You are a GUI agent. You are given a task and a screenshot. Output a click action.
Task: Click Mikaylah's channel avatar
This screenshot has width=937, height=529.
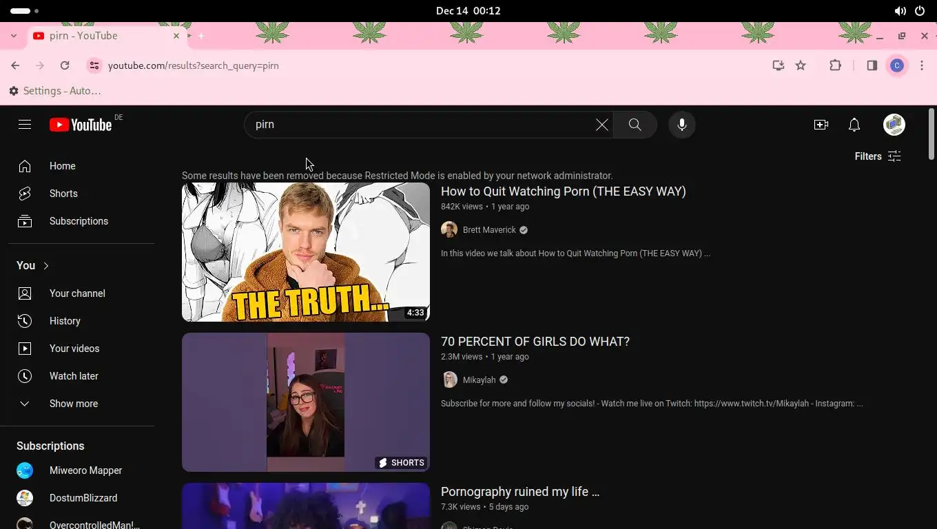[x=449, y=380]
